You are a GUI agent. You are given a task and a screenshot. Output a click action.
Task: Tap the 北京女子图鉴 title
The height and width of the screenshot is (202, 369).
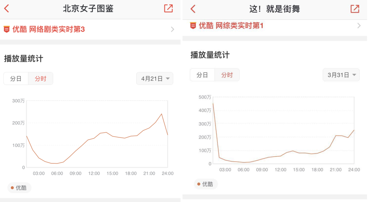pos(88,8)
